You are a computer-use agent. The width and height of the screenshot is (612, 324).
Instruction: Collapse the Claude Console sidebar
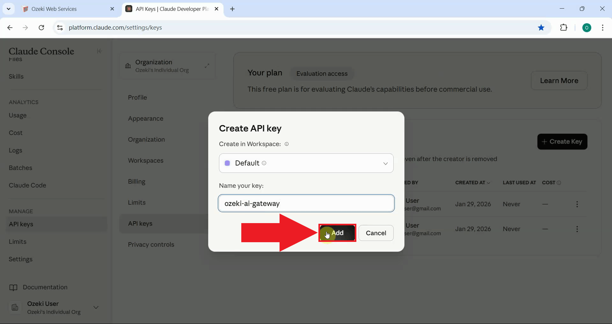click(99, 51)
